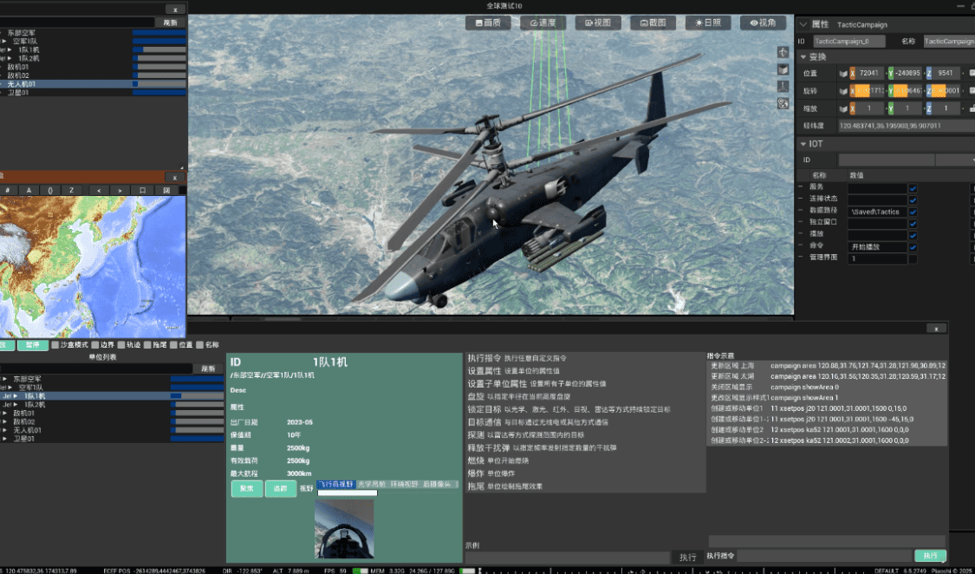Uncheck the 服务 row checkbox

coord(913,187)
